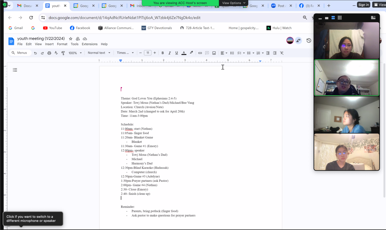Open the Normal text style dropdown
Screen dimensions: 386x230
(99, 53)
